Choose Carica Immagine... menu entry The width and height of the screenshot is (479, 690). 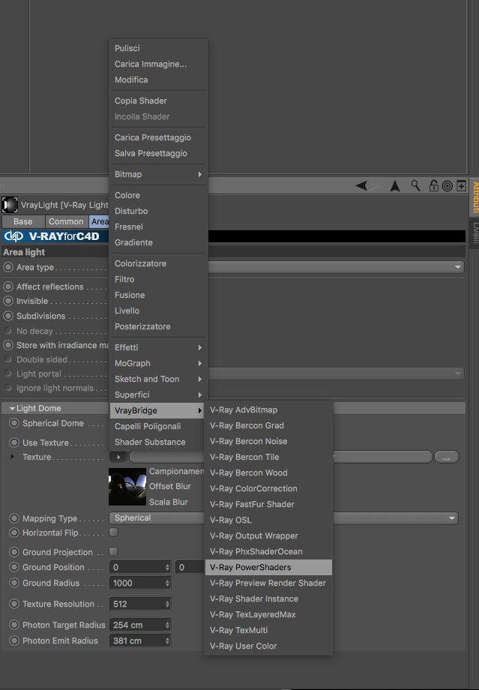[x=158, y=64]
